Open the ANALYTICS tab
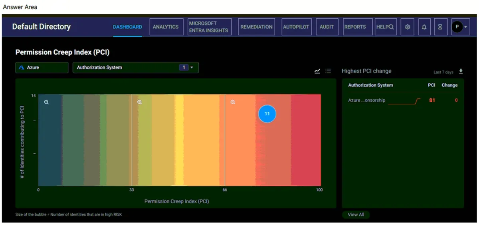The image size is (479, 225). [x=166, y=27]
